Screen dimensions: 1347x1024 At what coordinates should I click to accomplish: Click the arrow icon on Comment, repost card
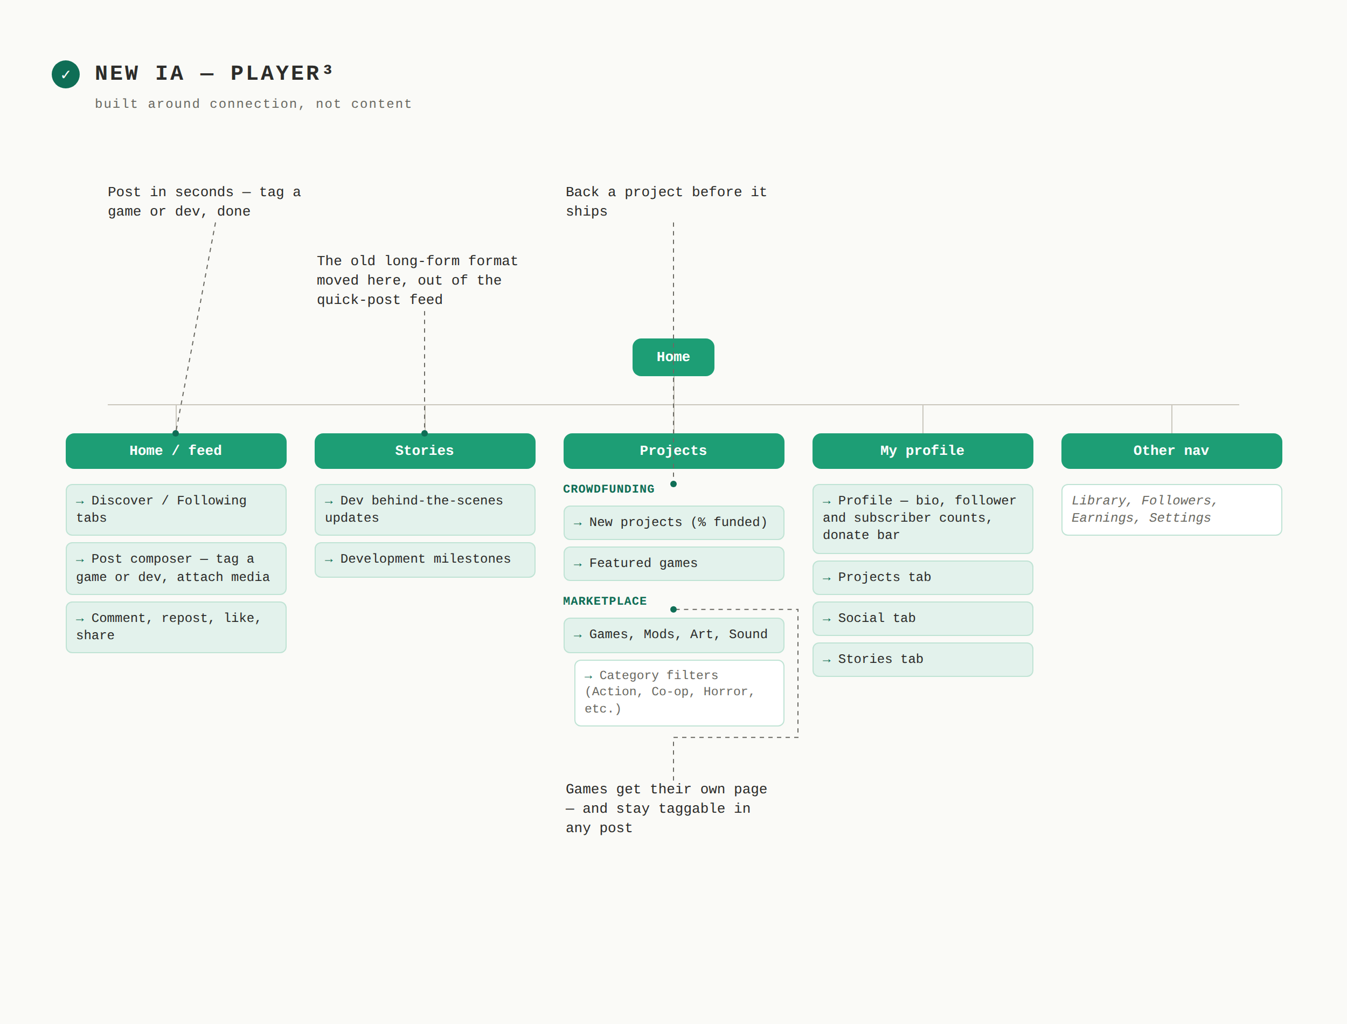coord(80,619)
